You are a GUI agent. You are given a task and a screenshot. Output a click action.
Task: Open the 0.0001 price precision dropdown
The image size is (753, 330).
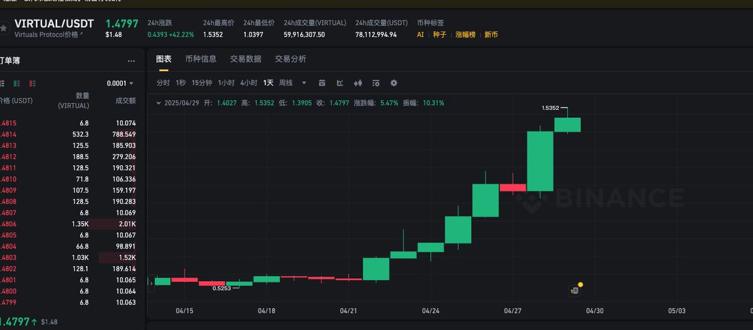tap(120, 83)
